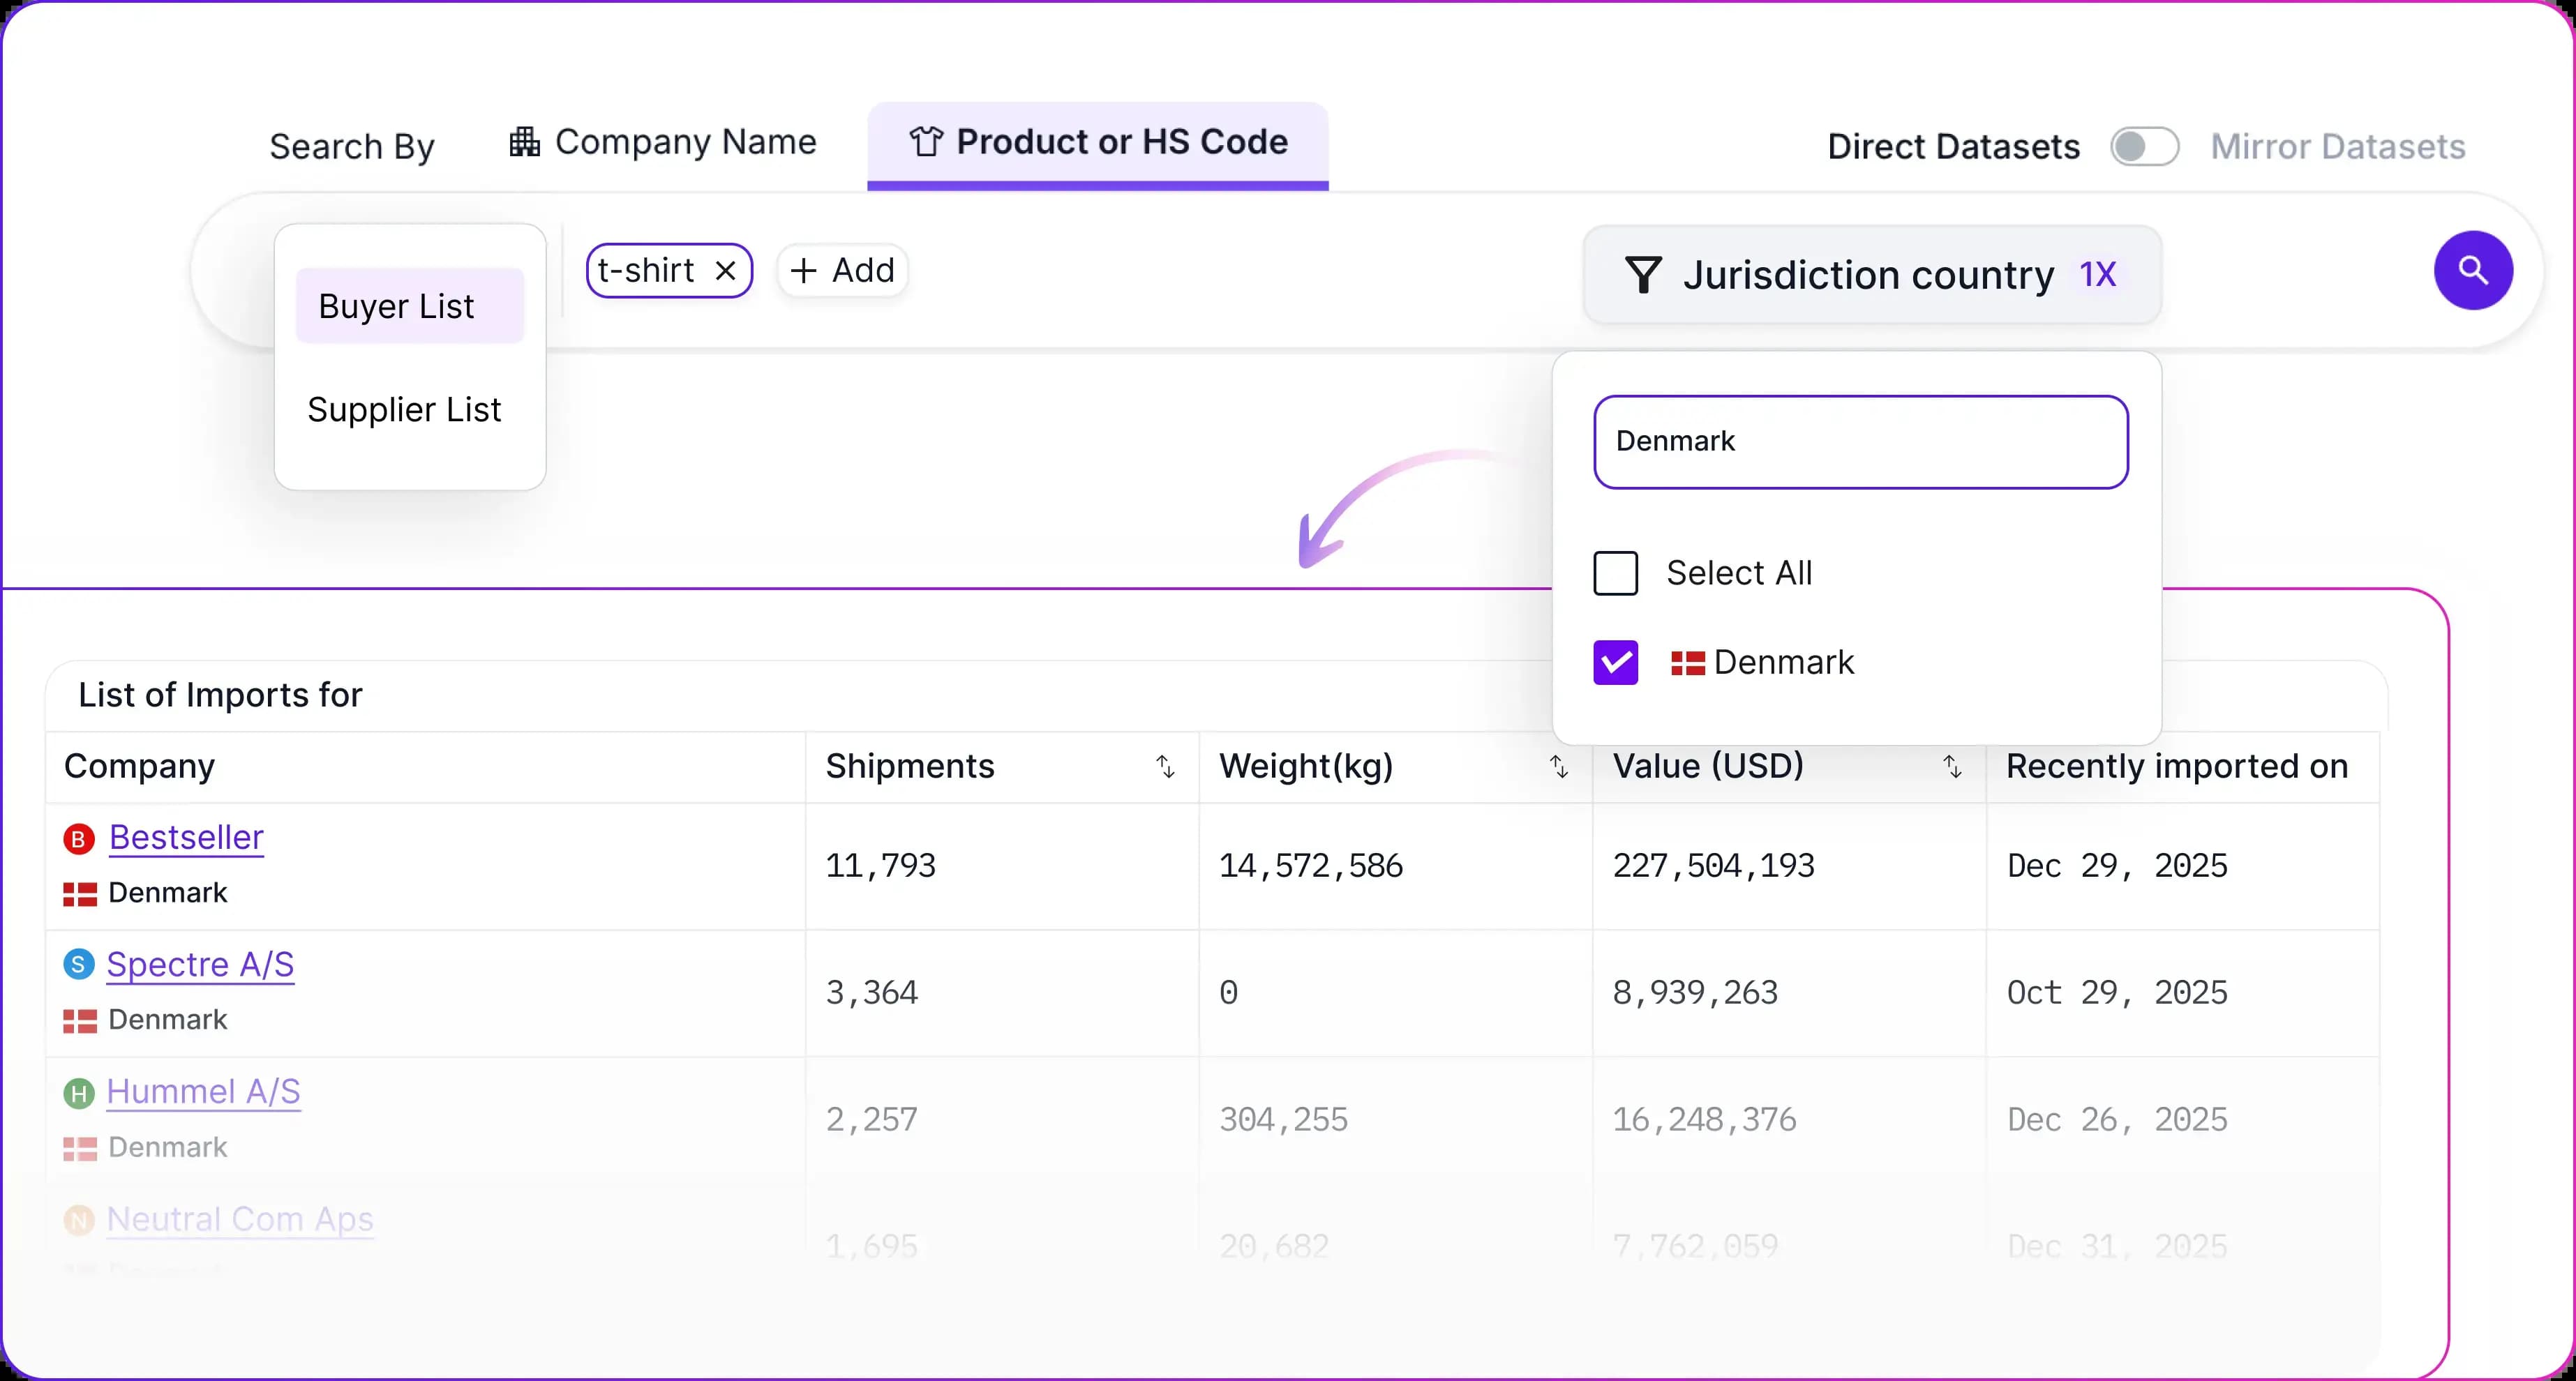Image resolution: width=2576 pixels, height=1381 pixels.
Task: Click the funnel filter icon
Action: point(1643,275)
